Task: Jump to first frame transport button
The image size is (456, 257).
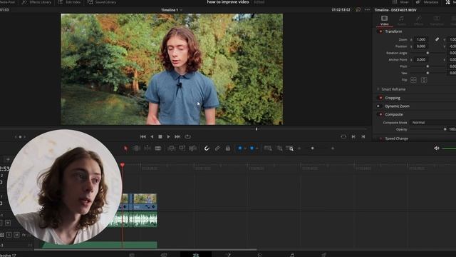Action: point(143,136)
